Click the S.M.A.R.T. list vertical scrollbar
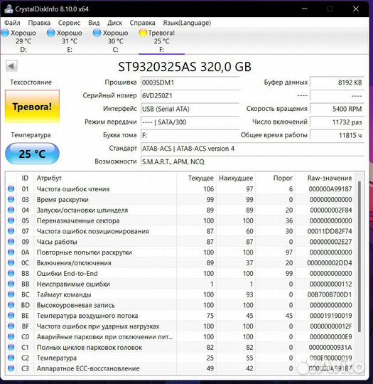Image resolution: width=373 pixels, height=384 pixels. (x=360, y=257)
